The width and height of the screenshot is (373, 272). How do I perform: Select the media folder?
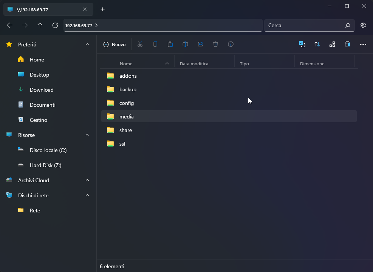(x=229, y=117)
